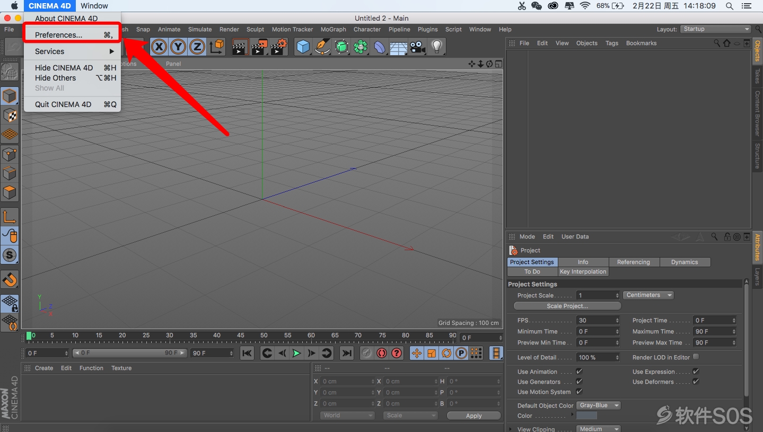Viewport: 763px width, 432px height.
Task: Switch to the Dynamics tab
Action: click(x=685, y=262)
